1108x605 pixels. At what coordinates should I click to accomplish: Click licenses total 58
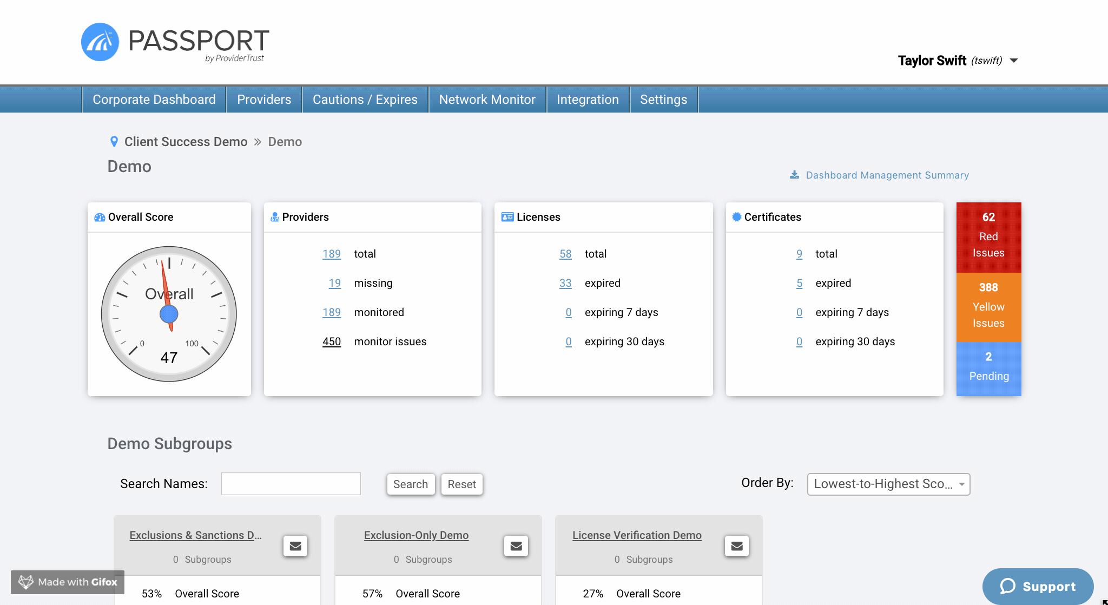point(565,254)
